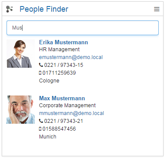Call mobile number 01711259639

click(59, 73)
